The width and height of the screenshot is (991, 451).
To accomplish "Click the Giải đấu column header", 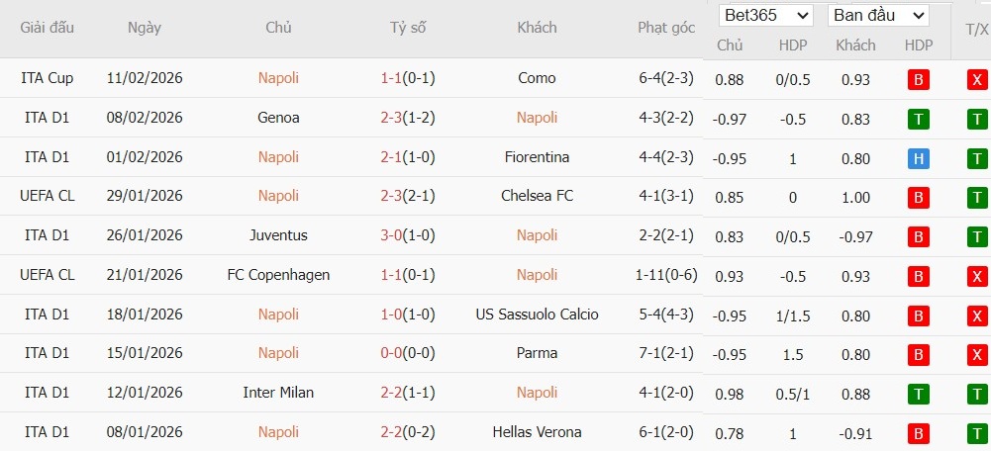I will [x=48, y=28].
